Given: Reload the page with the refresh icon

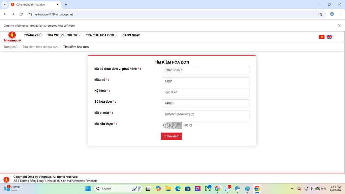Looking at the screenshot, I should pos(21,14).
